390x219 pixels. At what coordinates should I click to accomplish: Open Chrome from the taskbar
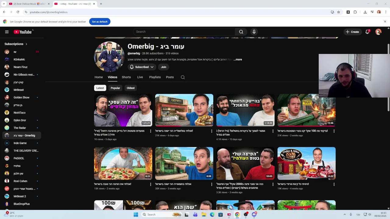[237, 214]
